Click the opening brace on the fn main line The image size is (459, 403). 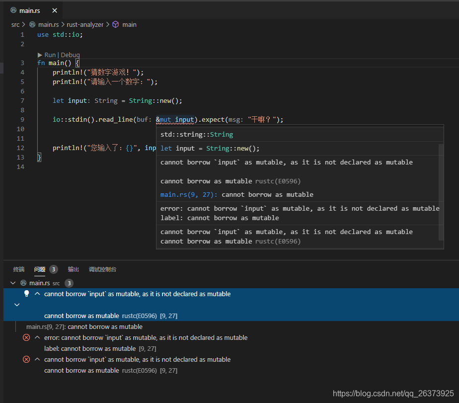click(77, 63)
